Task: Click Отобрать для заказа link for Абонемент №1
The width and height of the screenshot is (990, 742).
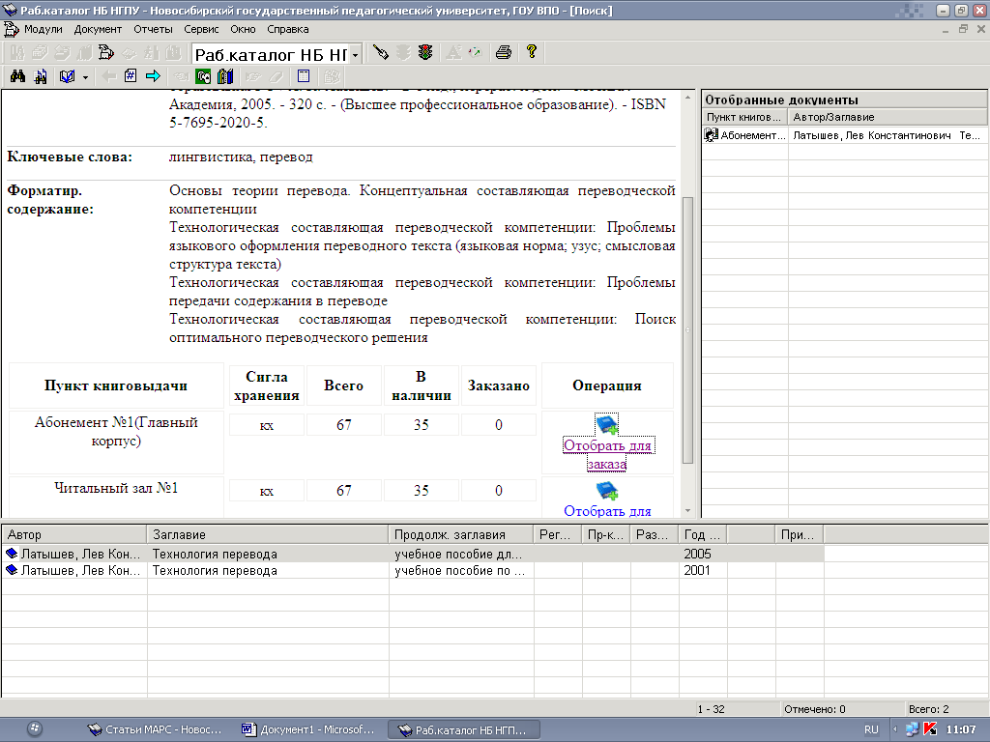Action: [x=607, y=454]
